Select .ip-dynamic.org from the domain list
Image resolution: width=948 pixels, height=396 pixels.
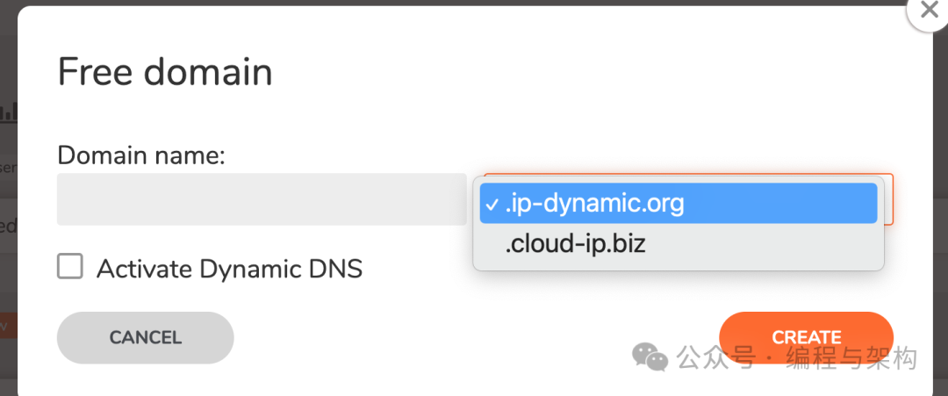point(594,204)
